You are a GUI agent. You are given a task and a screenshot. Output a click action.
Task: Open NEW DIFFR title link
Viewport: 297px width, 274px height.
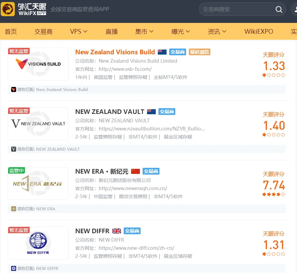pyautogui.click(x=92, y=231)
